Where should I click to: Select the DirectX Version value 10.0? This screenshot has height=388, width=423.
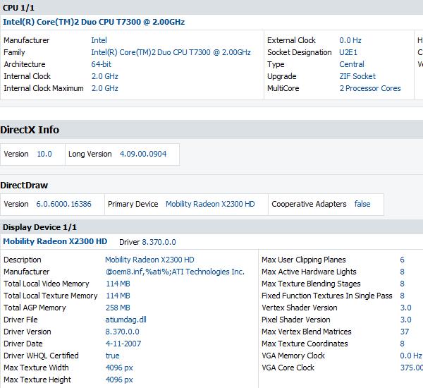44,154
